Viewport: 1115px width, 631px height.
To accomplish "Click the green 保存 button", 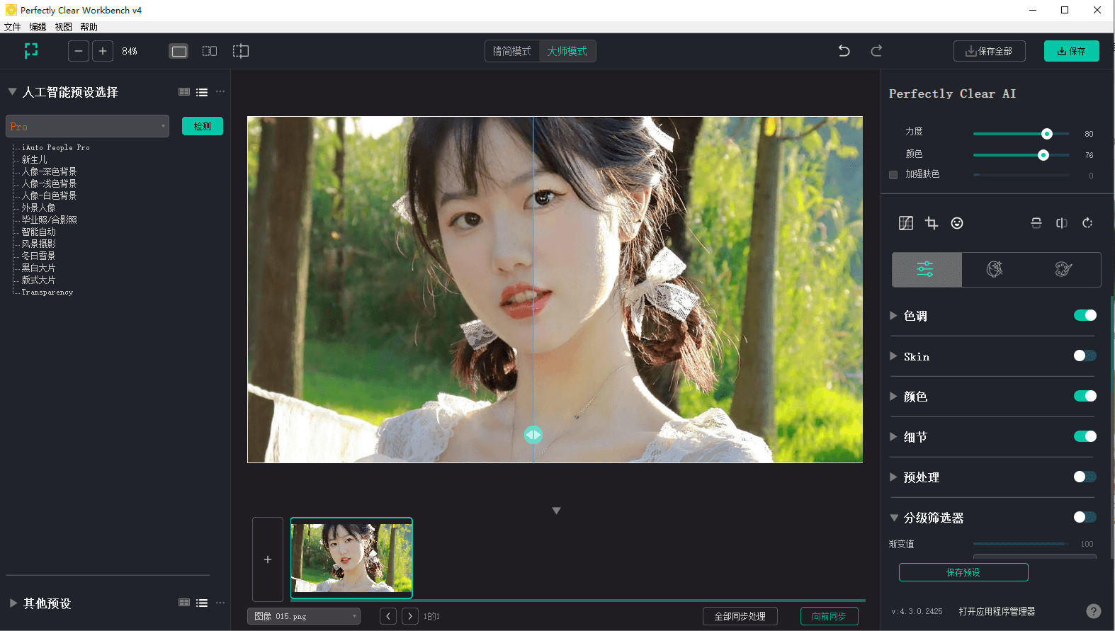I will [x=1071, y=51].
